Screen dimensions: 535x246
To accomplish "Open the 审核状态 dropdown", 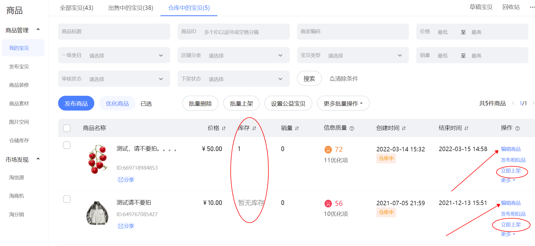I will pos(114,79).
